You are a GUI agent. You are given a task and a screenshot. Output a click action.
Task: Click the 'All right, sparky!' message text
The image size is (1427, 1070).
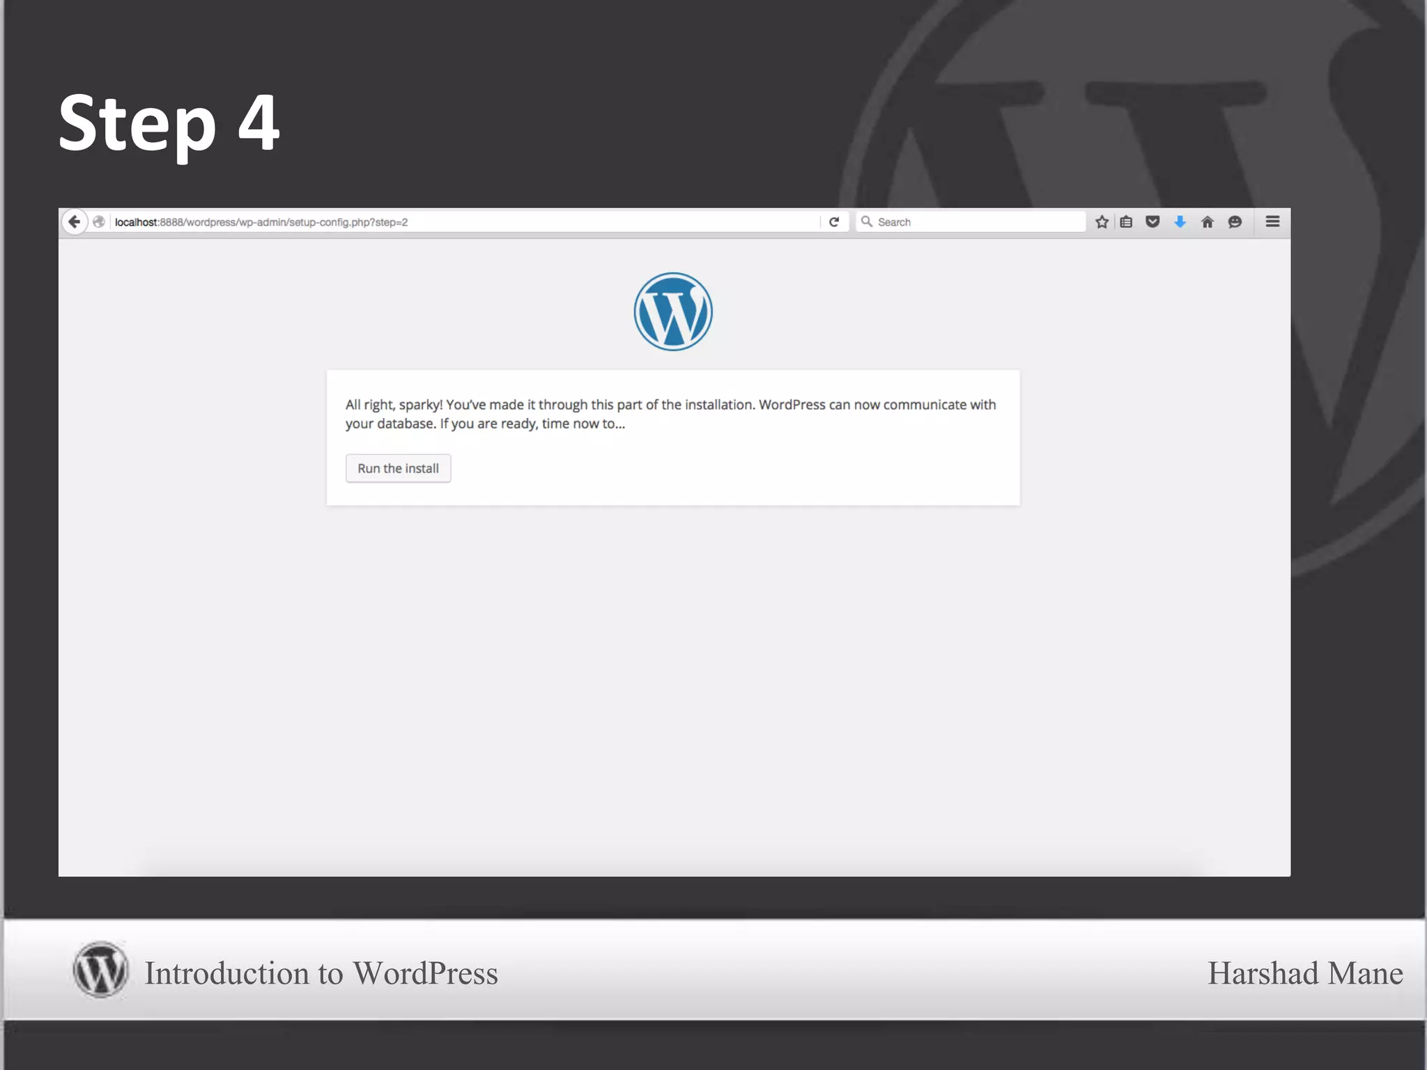pyautogui.click(x=671, y=414)
